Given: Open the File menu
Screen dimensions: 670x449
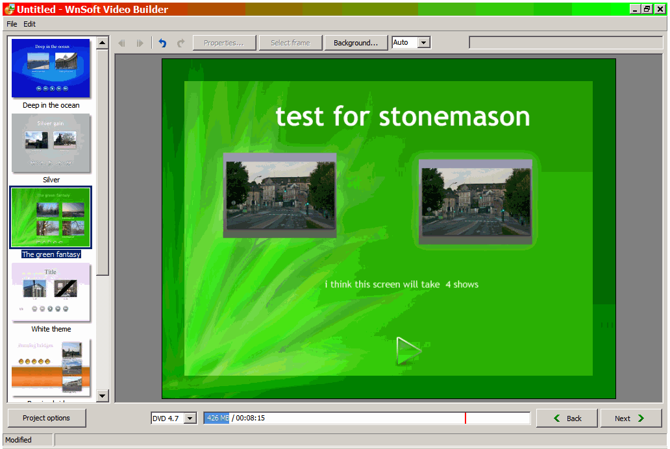Looking at the screenshot, I should click(x=12, y=24).
